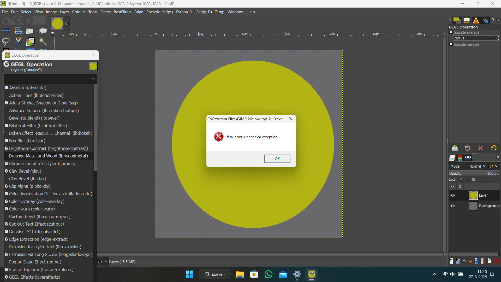Open the Filters menu
The image size is (501, 282).
(105, 12)
